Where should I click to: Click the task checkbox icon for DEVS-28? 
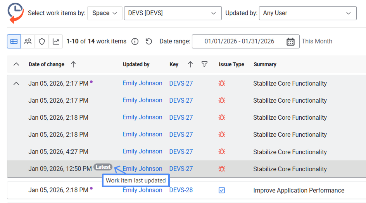click(222, 190)
